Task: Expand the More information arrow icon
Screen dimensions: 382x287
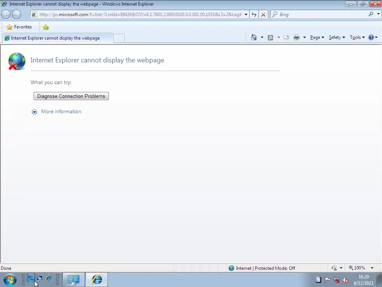Action: coord(34,112)
